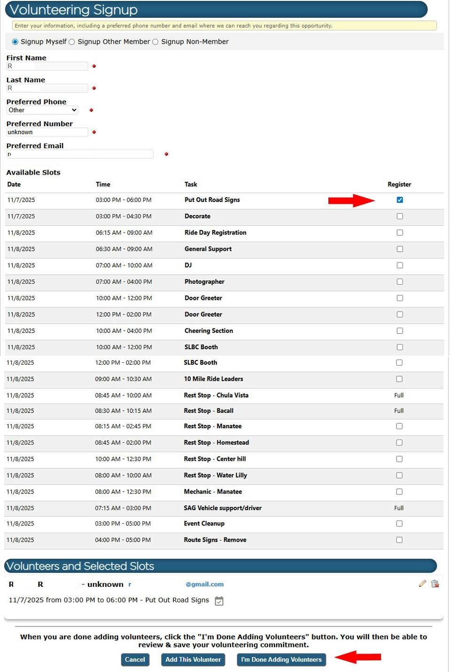The height and width of the screenshot is (672, 451).
Task: Select Signup Myself radio option
Action: 15,42
